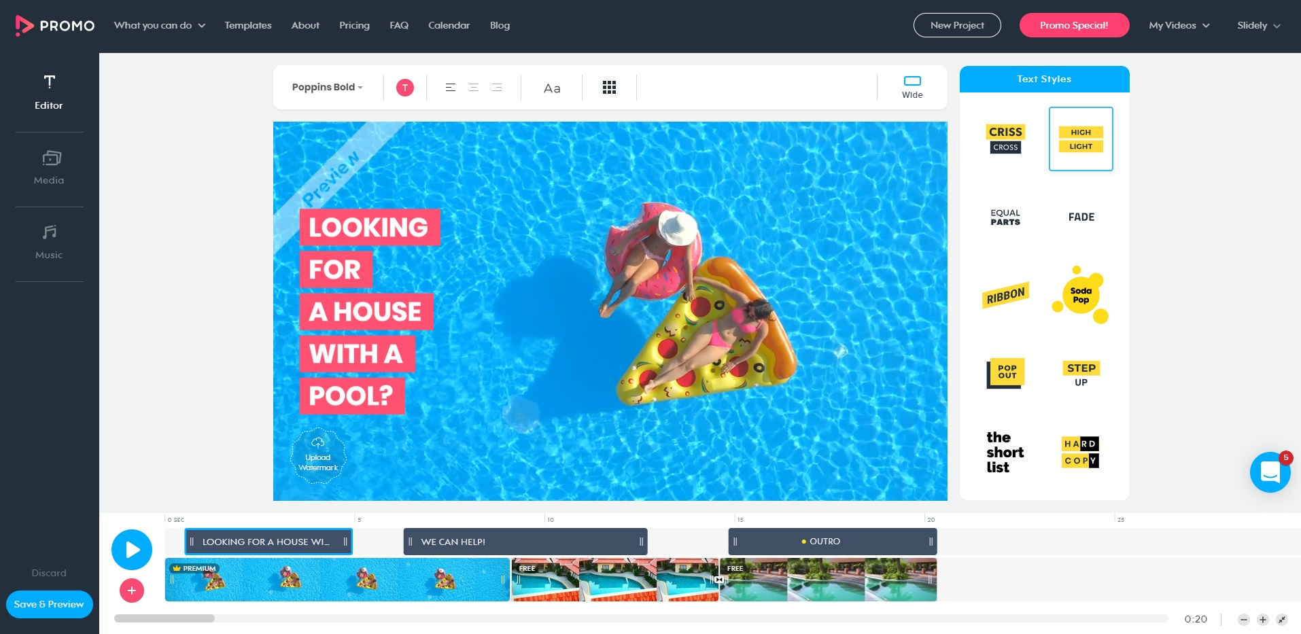This screenshot has width=1301, height=634.
Task: Open the text position grid tool
Action: pyautogui.click(x=609, y=87)
